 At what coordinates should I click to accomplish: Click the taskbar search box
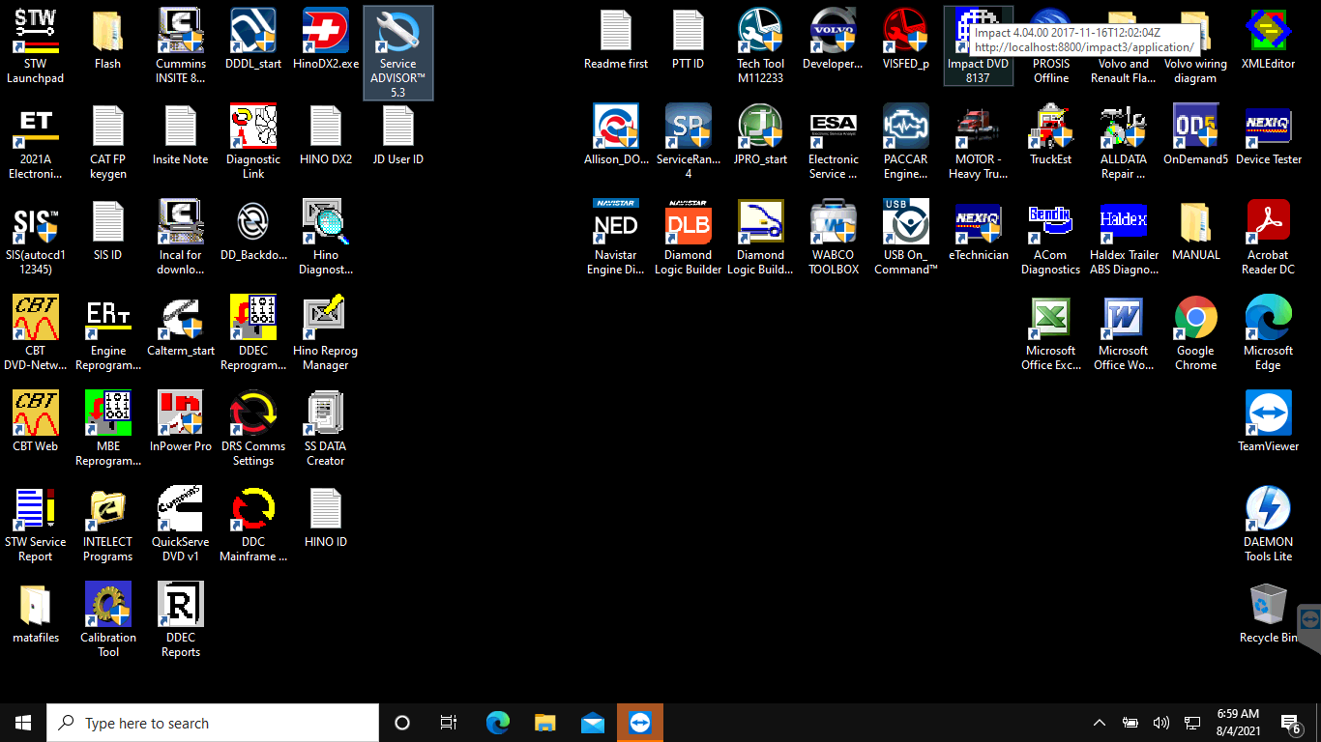[213, 723]
